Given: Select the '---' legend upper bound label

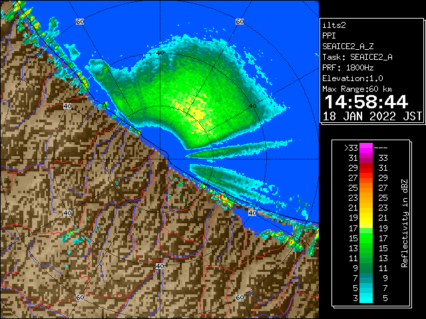Looking at the screenshot, I should pyautogui.click(x=381, y=148).
